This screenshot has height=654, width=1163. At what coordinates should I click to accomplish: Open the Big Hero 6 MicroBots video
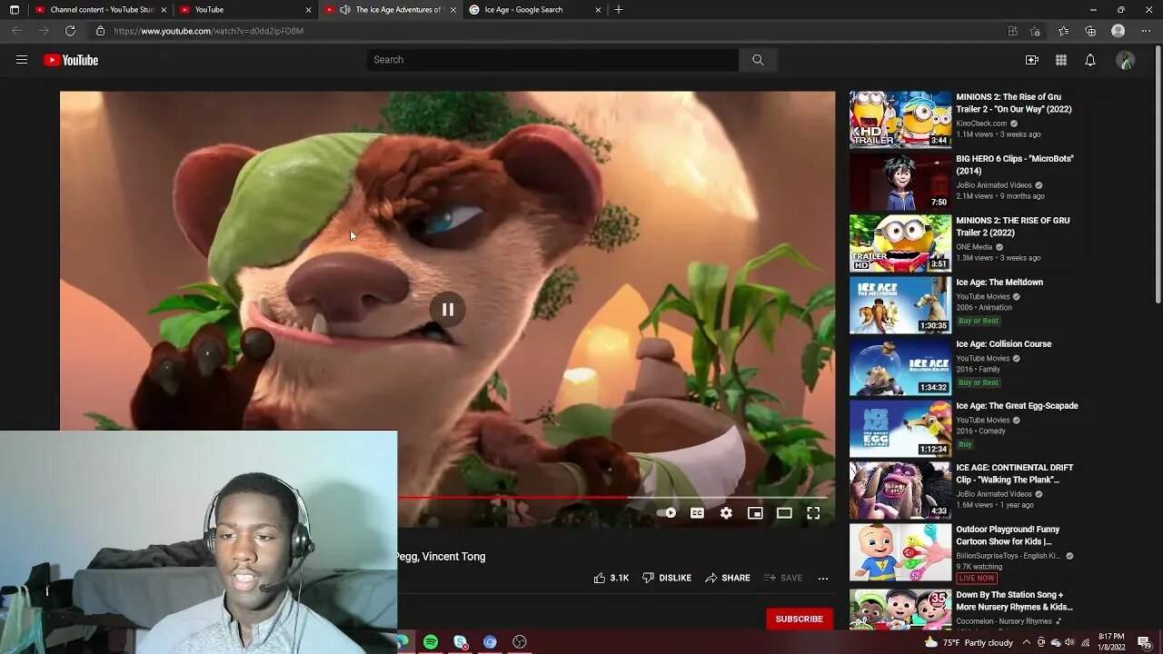tap(1014, 164)
